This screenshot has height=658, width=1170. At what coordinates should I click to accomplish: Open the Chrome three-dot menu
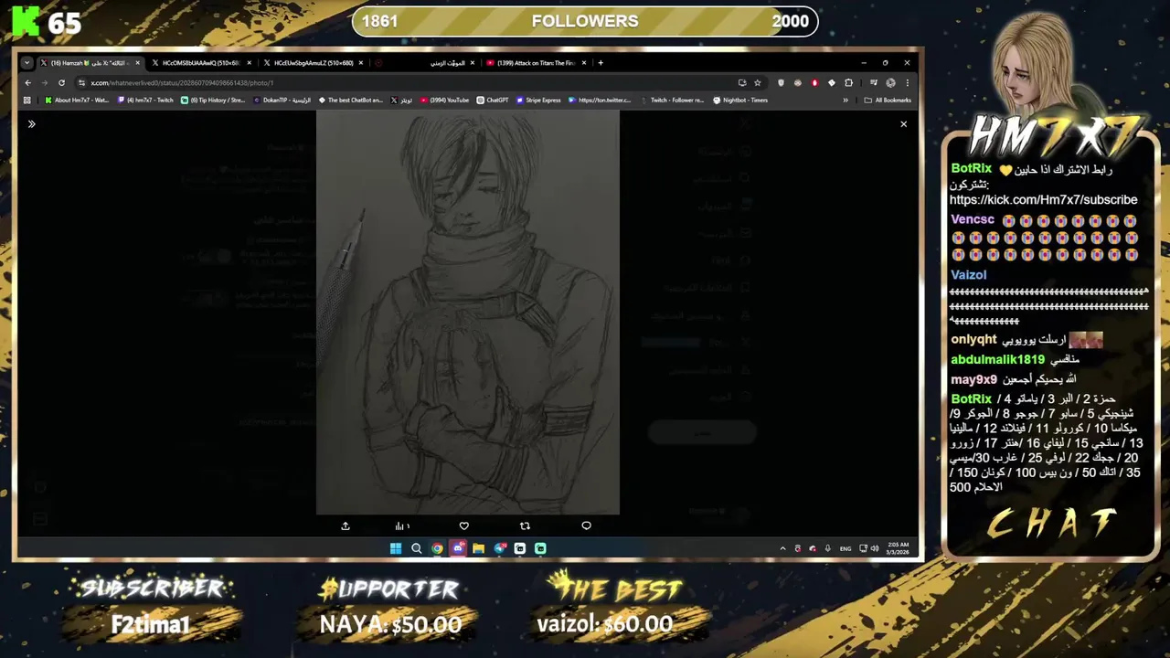[907, 82]
